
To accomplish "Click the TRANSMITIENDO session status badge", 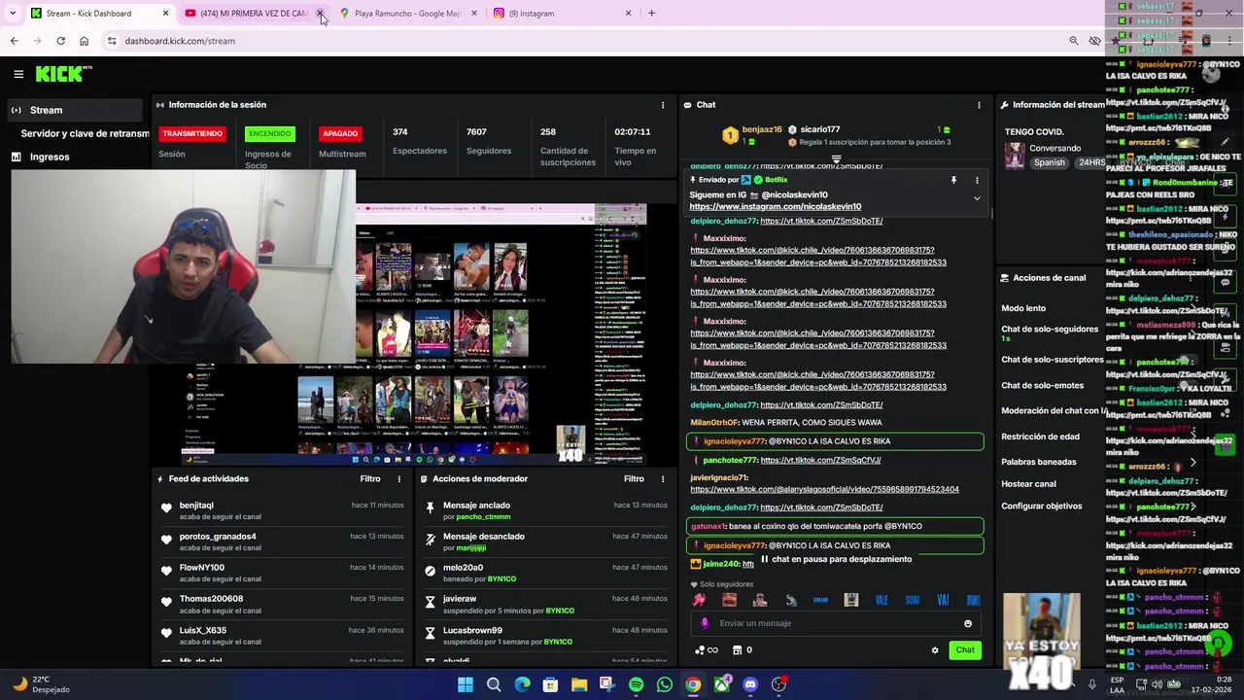I will 192,133.
